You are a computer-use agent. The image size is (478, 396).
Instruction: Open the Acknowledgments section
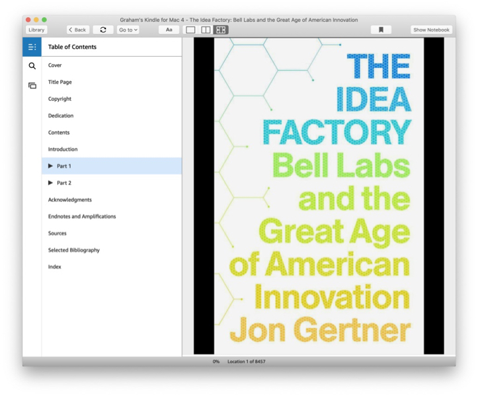[70, 200]
